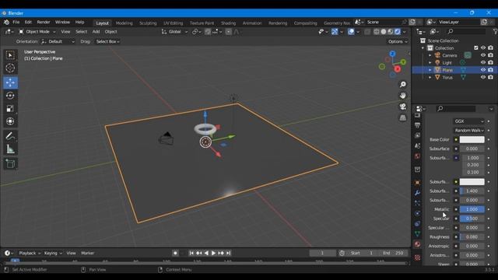Hide Plane in viewport via eye icon
498x280 pixels.
coord(483,70)
